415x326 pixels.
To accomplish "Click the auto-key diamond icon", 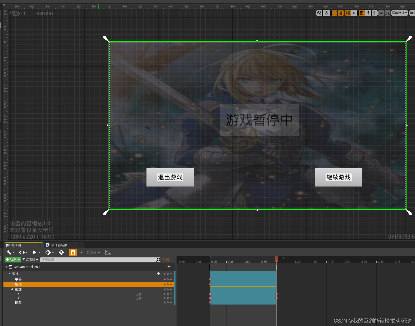I will coord(61,252).
